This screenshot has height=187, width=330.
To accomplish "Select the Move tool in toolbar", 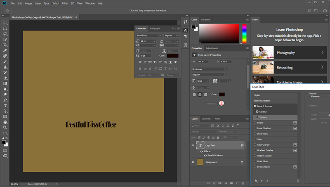I will tap(5, 23).
